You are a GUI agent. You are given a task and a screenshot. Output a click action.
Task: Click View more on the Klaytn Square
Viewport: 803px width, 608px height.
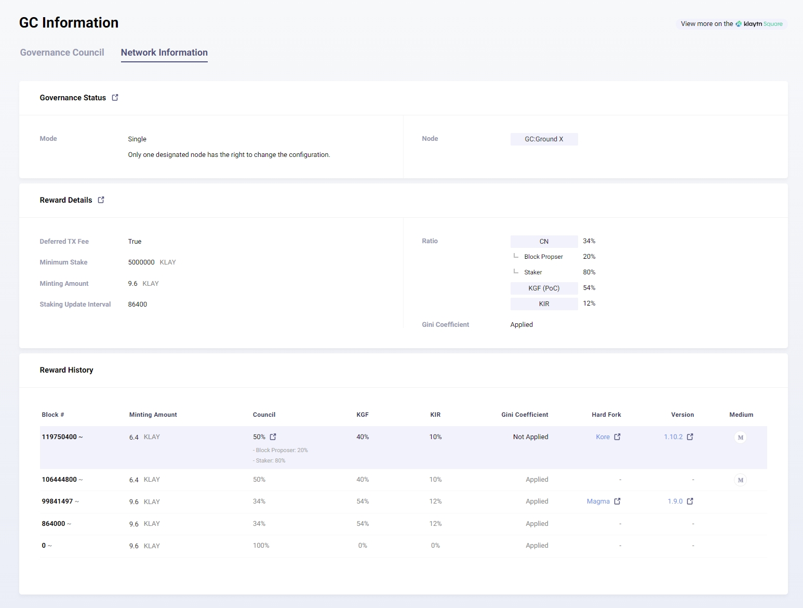[731, 24]
